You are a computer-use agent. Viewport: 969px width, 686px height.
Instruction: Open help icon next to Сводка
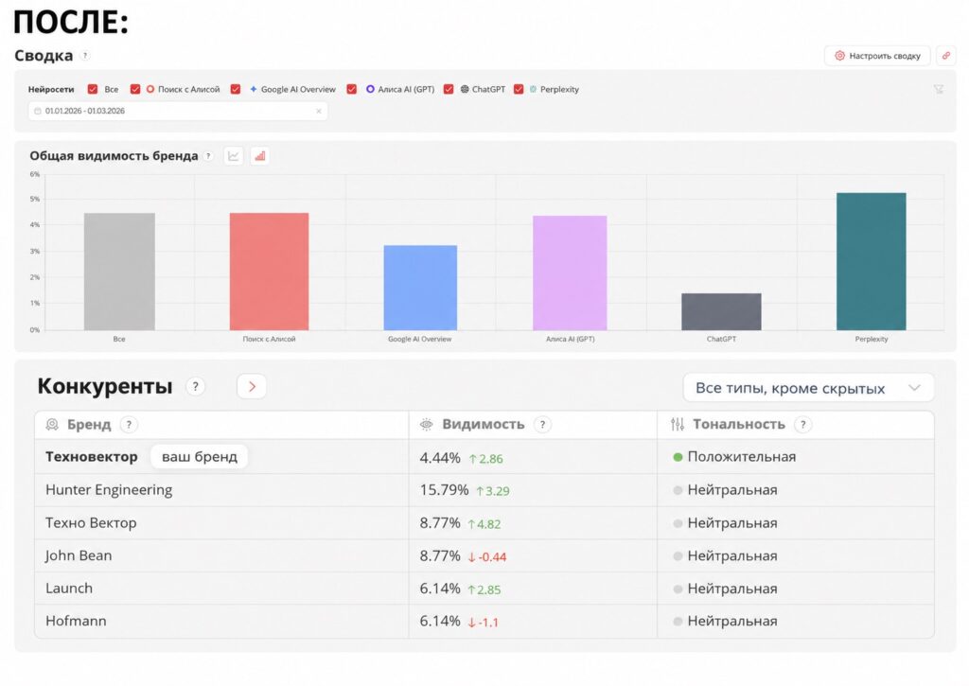[x=86, y=56]
